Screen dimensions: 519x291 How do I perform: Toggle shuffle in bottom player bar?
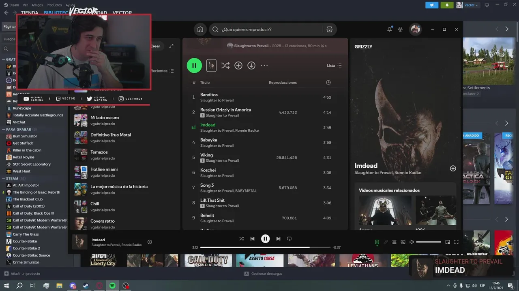pyautogui.click(x=242, y=239)
